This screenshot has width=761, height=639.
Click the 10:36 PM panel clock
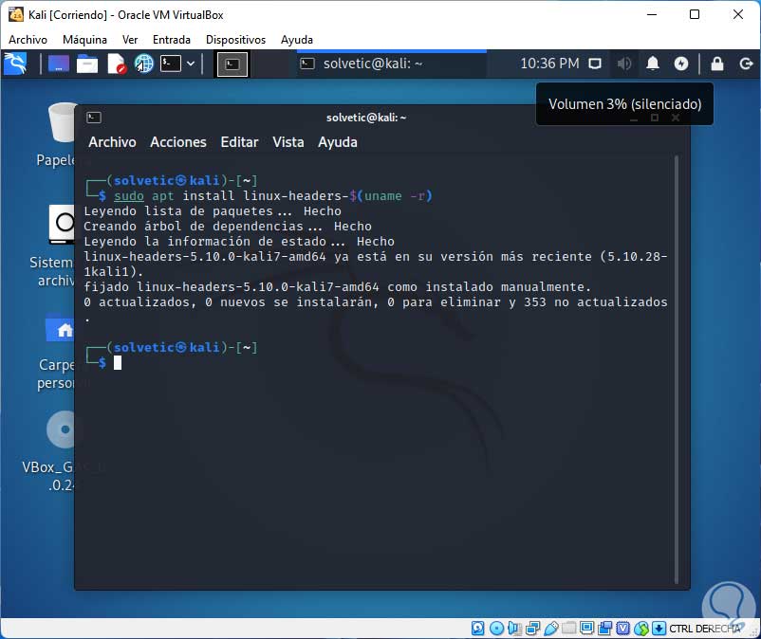tap(549, 64)
